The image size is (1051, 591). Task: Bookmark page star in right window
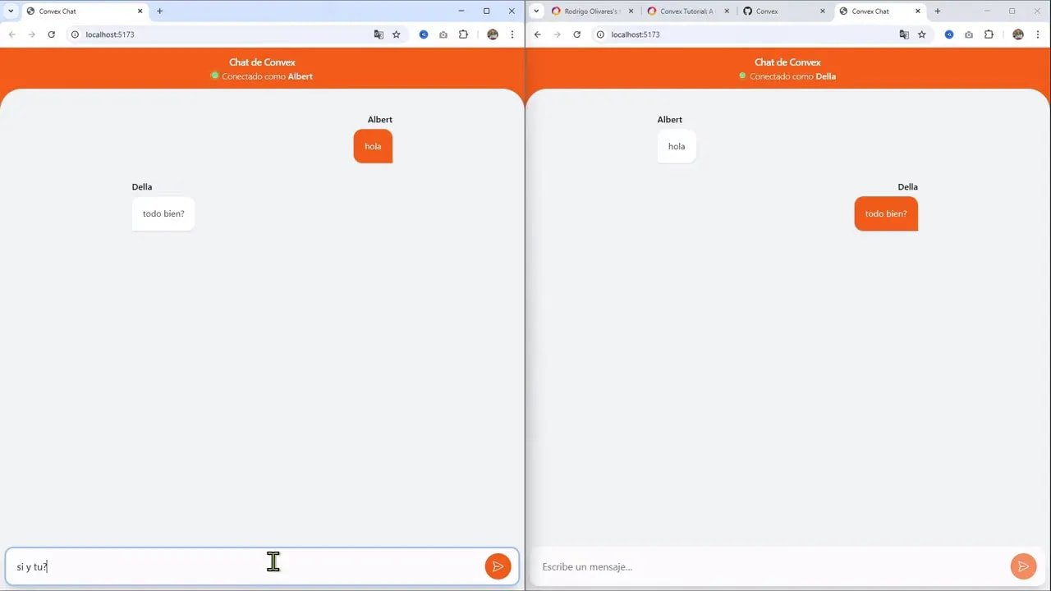[x=921, y=34]
